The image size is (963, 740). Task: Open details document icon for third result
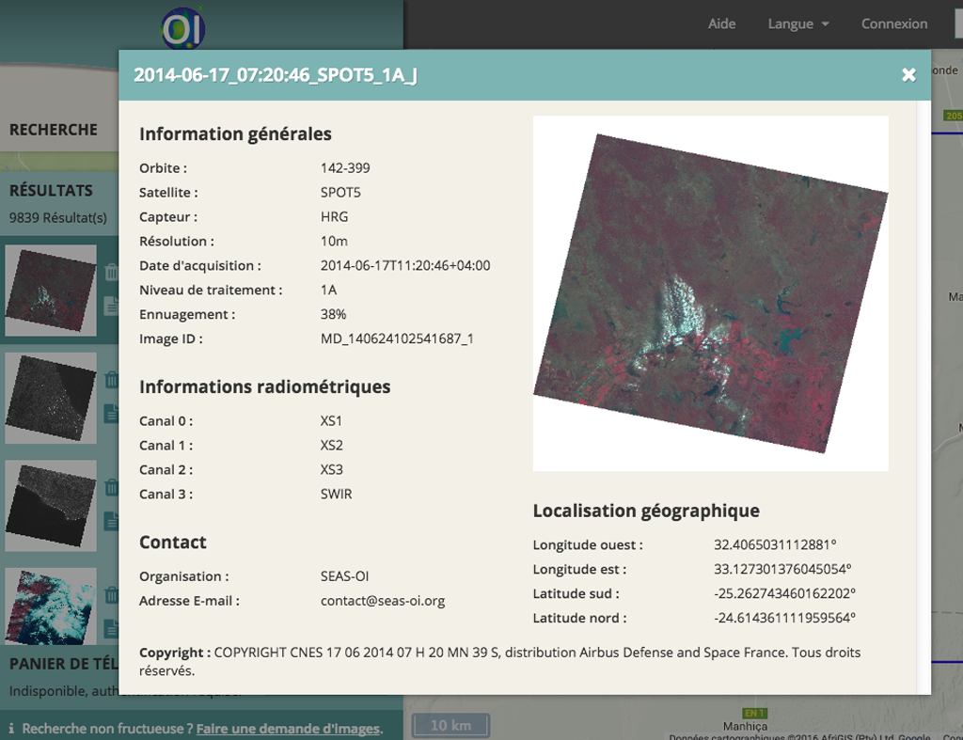(110, 519)
